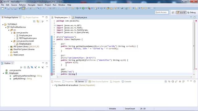198x111 pixels.
Task: Open the Outline view menu triangle
Action: [x=47, y=67]
